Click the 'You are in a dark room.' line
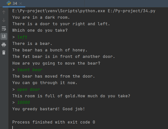 [41, 17]
